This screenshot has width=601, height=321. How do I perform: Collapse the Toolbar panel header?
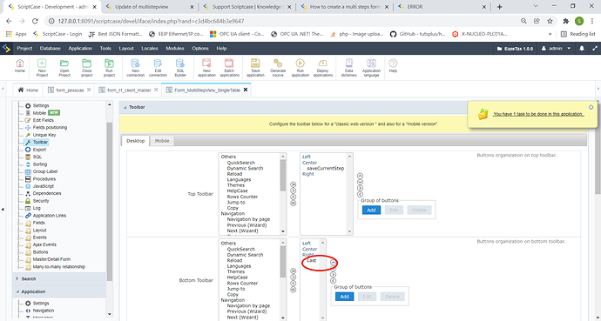pos(125,108)
